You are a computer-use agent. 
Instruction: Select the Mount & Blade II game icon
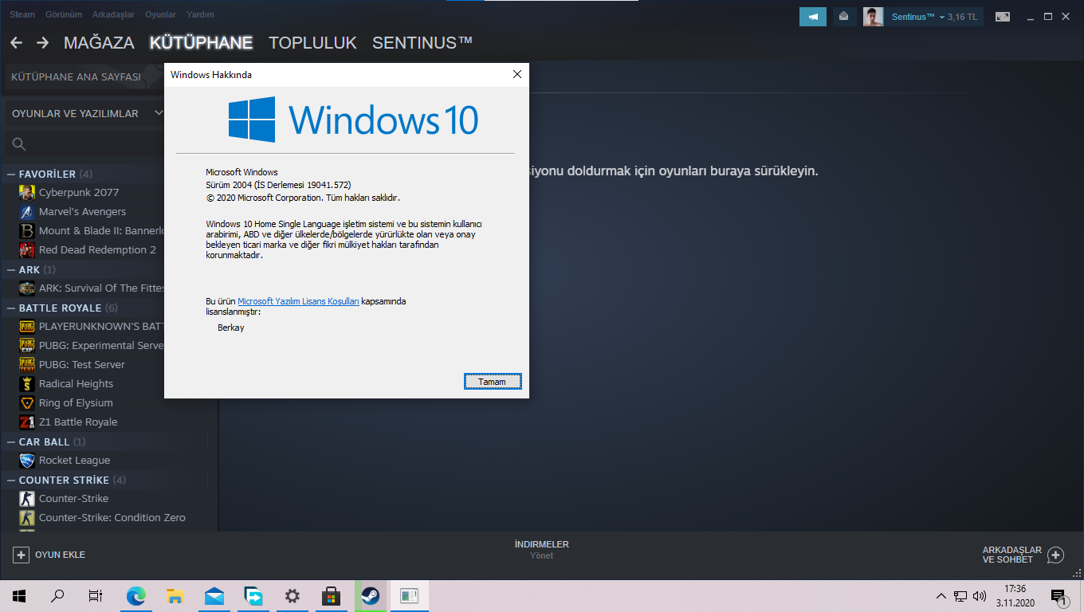(x=27, y=231)
